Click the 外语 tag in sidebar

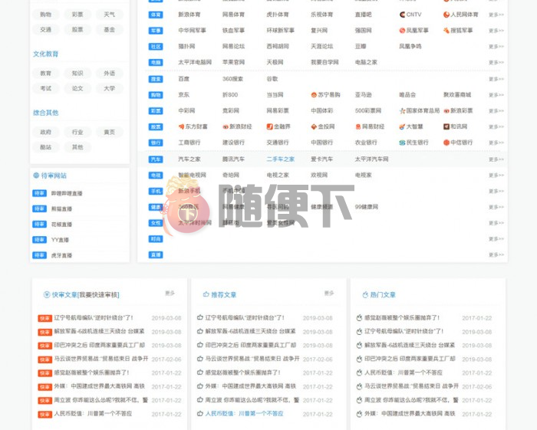(x=109, y=74)
